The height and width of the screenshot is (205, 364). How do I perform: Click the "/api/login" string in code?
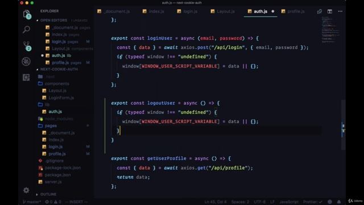(228, 47)
